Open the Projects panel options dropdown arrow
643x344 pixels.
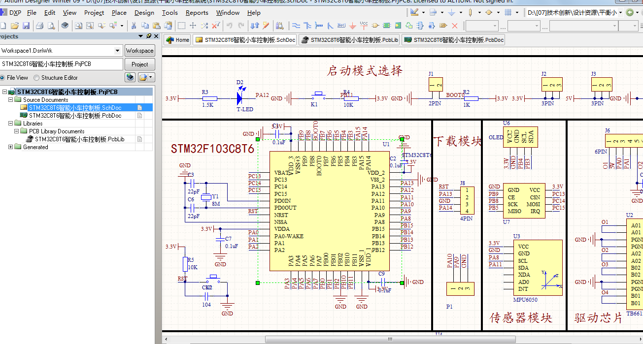point(141,36)
